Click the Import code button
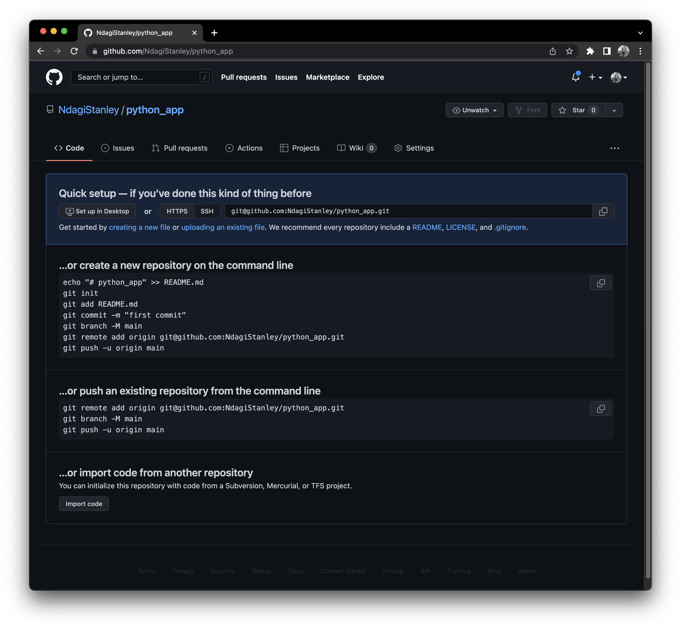 [83, 503]
